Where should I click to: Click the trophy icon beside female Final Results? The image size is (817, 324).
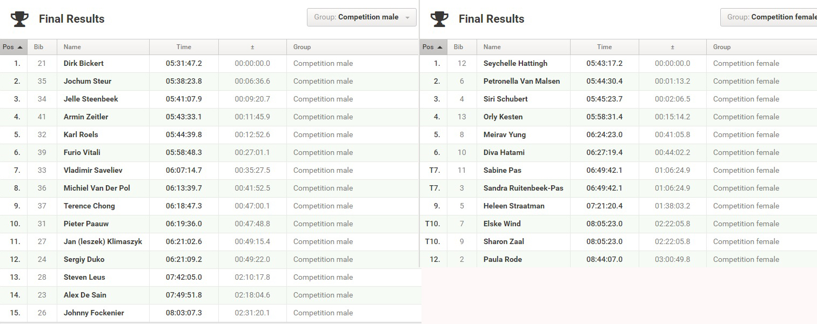[x=439, y=19]
